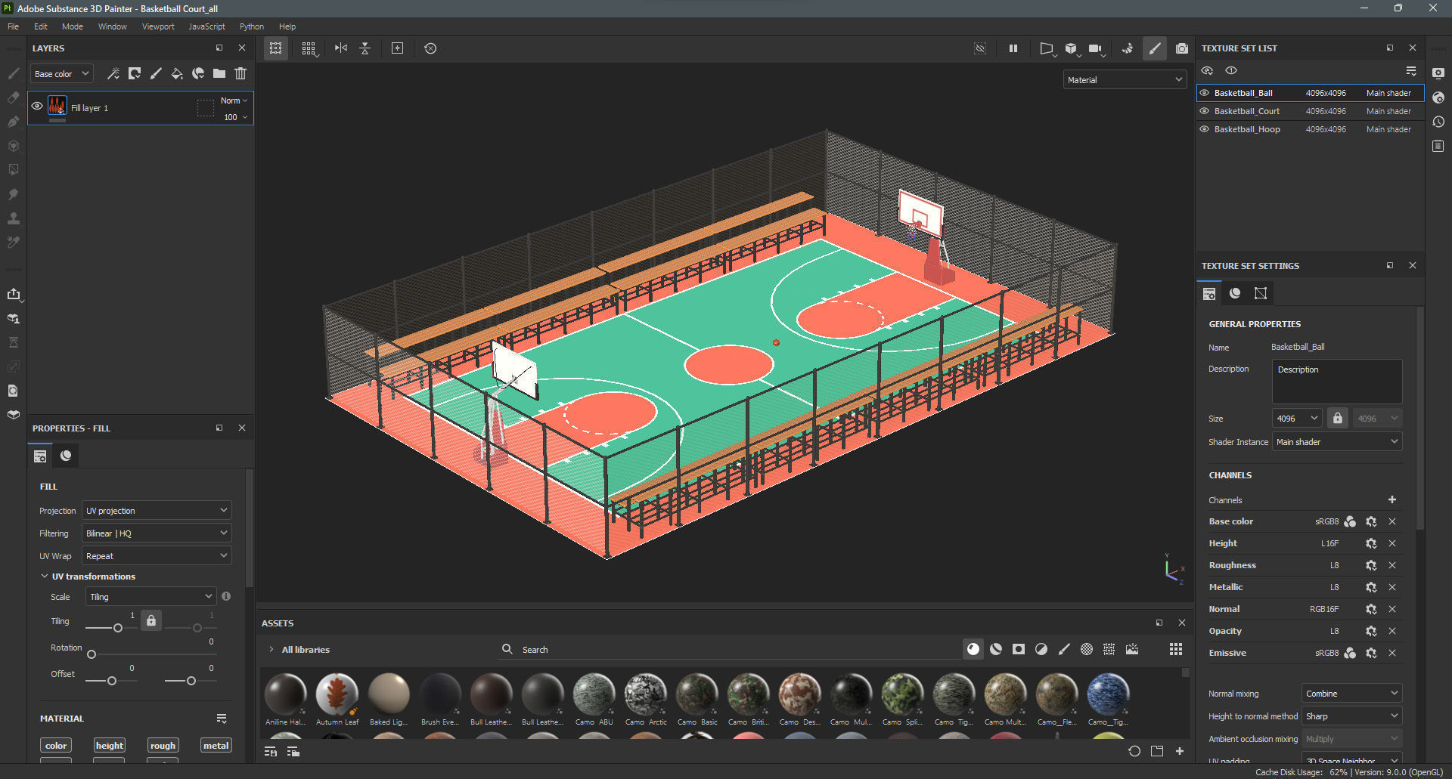Open the Size 4096 dropdown
Viewport: 1452px width, 779px height.
(x=1297, y=418)
